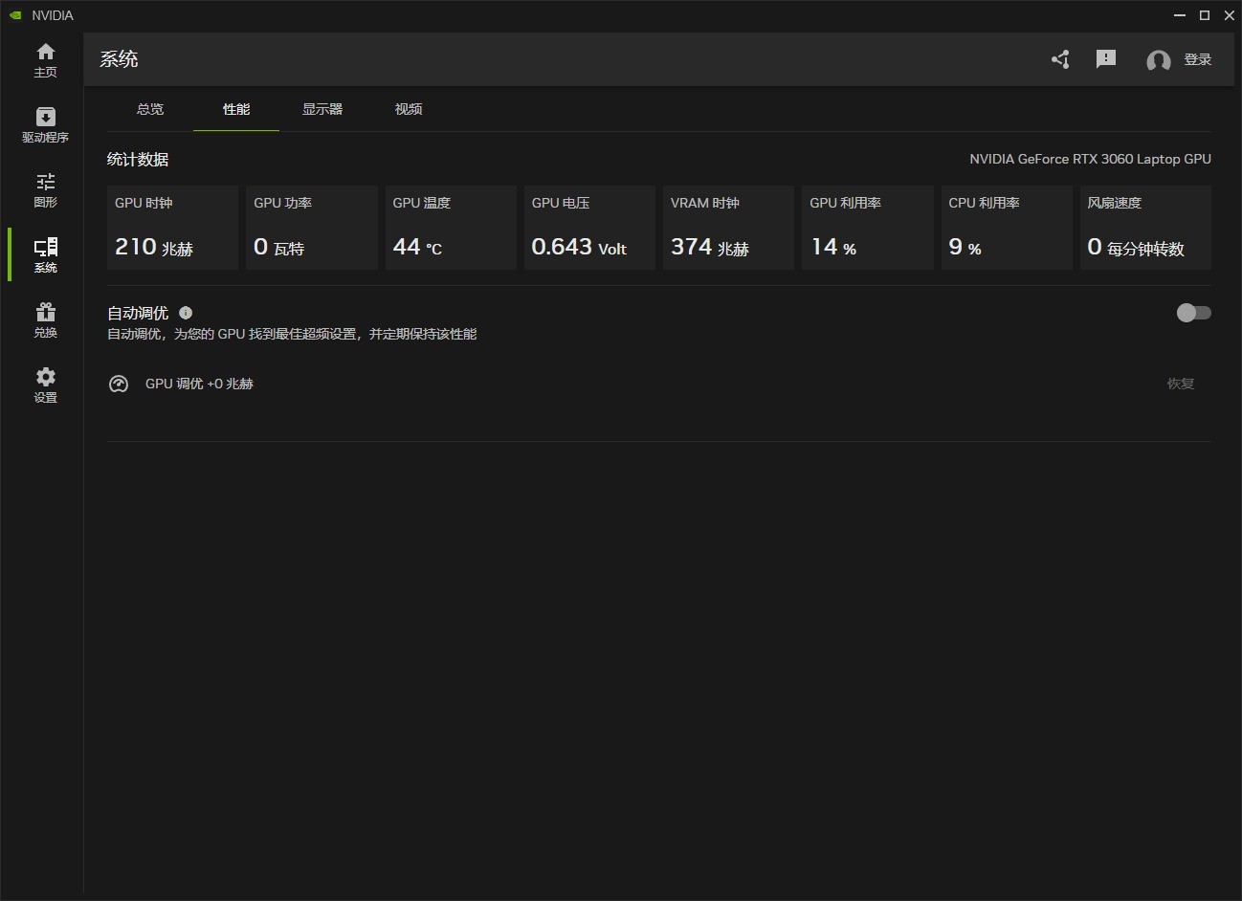The height and width of the screenshot is (901, 1242).
Task: Click the GPU 温度 44 °C card
Action: coord(451,228)
